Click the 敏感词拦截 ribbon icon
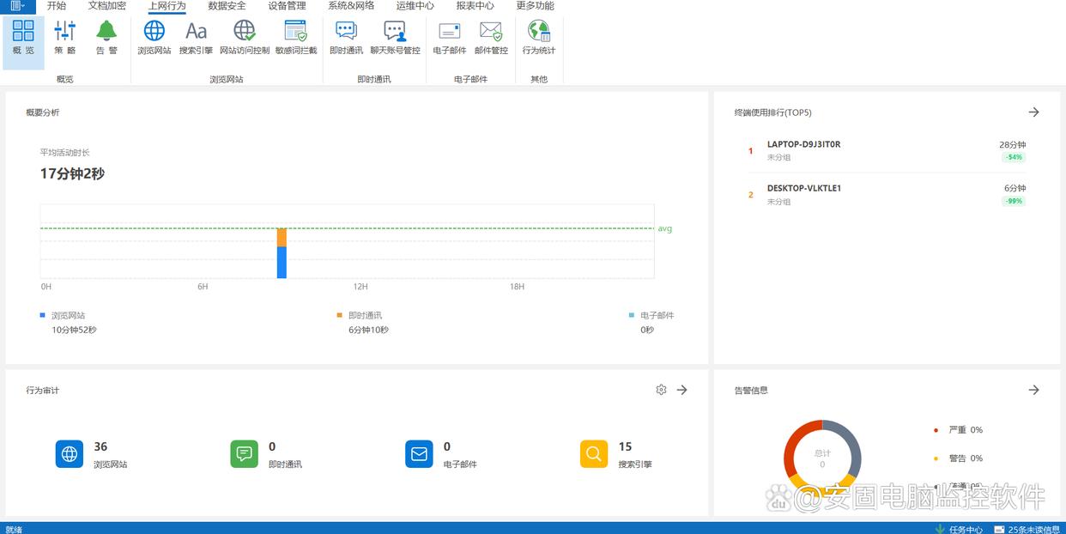The width and height of the screenshot is (1066, 534). click(296, 38)
